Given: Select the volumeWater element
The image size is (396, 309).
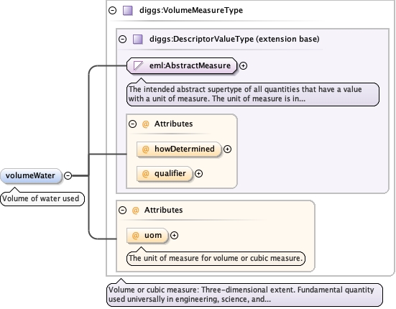Looking at the screenshot, I should [31, 176].
